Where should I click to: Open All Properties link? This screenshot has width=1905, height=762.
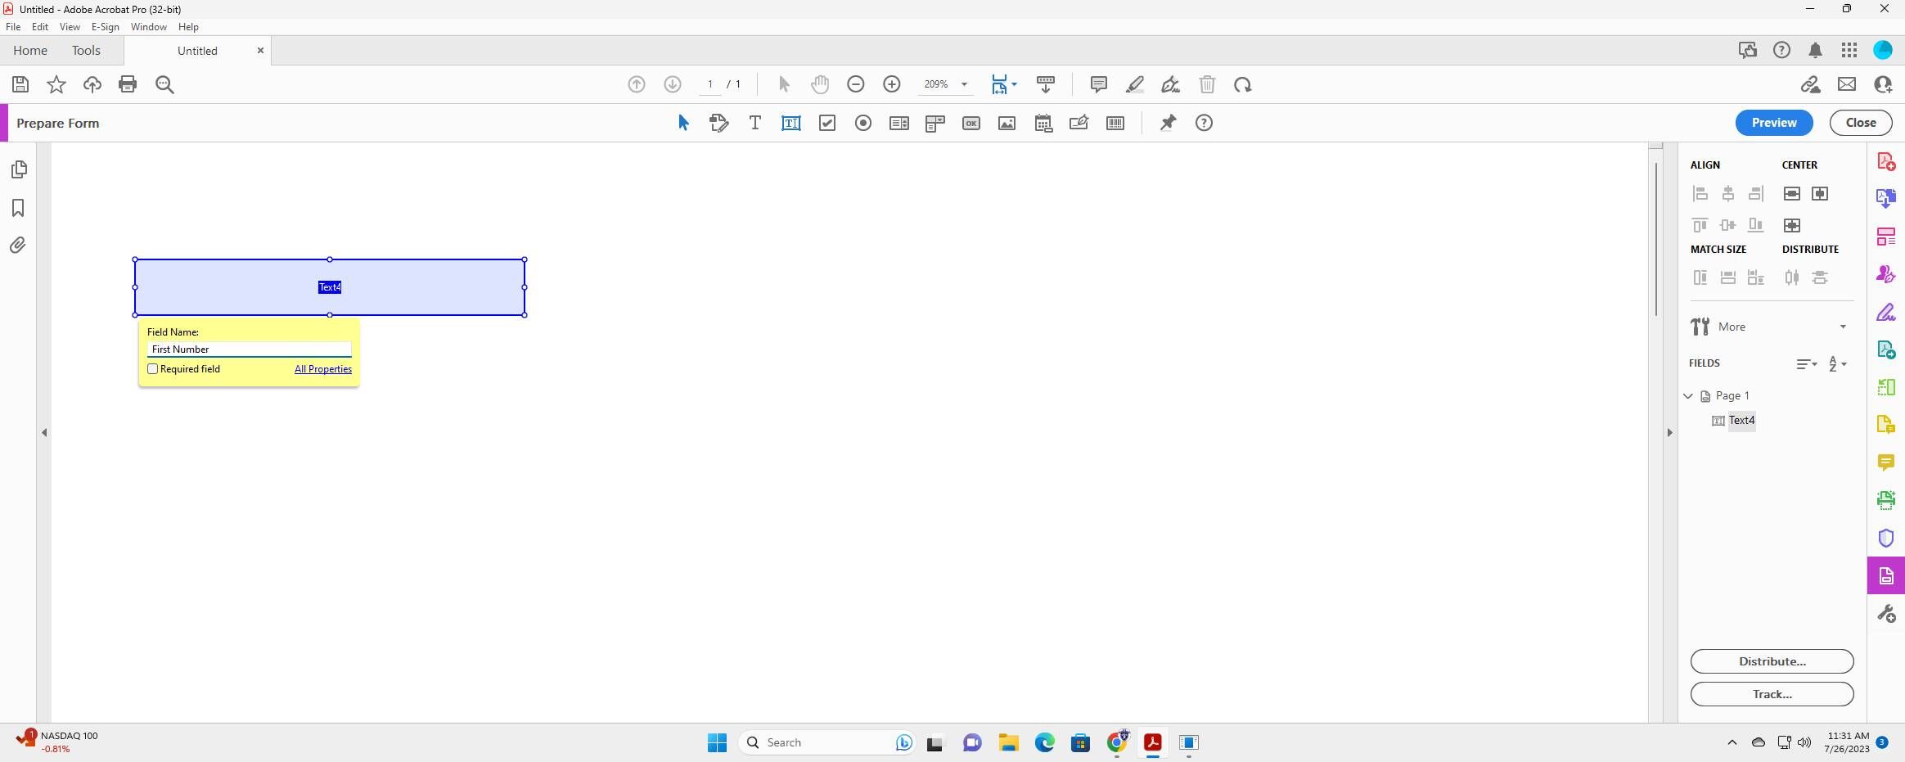322,369
